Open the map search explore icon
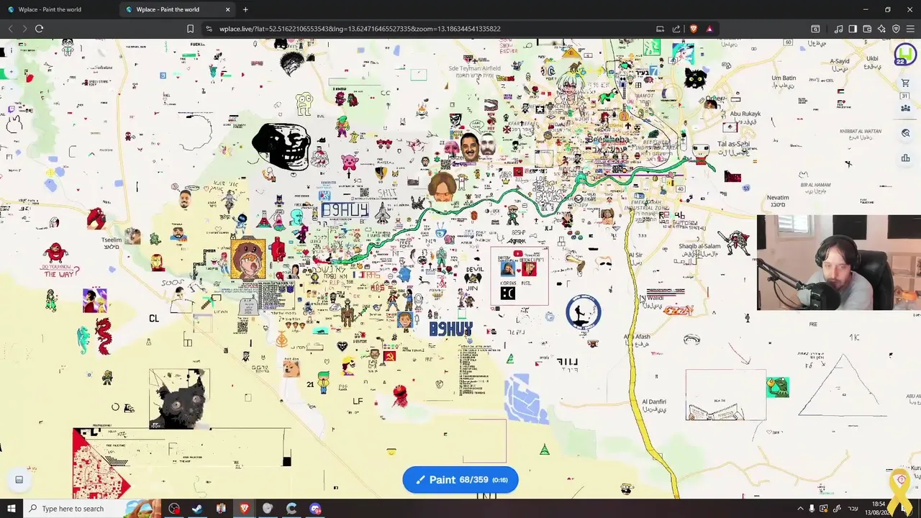Screen dimensions: 921x518 906,133
